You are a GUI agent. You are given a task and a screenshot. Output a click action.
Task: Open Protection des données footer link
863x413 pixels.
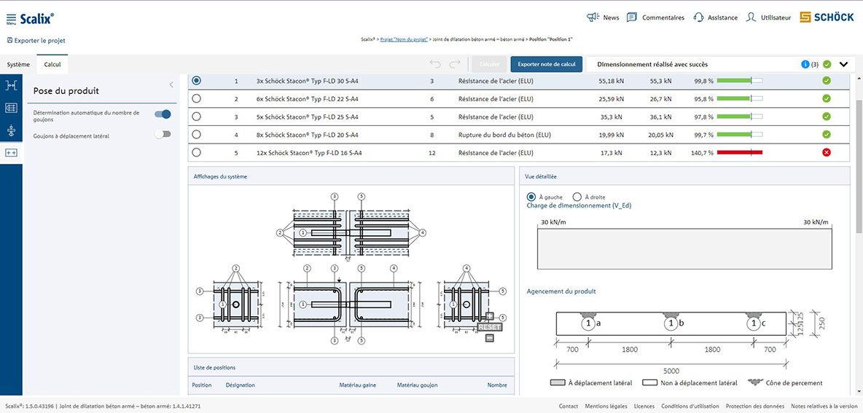(756, 406)
